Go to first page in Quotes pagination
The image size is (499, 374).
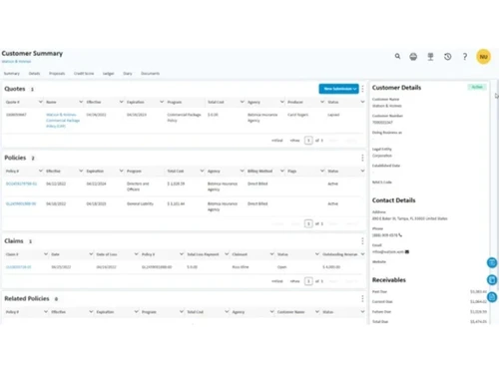click(277, 141)
